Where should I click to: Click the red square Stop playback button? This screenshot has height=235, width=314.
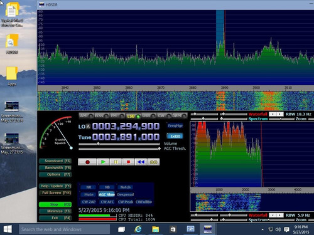pyautogui.click(x=128, y=162)
